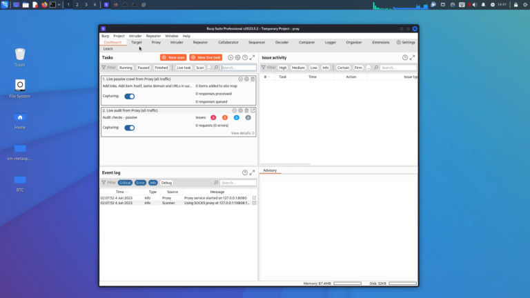Delete the Live audit from Proxy task
Image resolution: width=530 pixels, height=298 pixels.
(247, 110)
